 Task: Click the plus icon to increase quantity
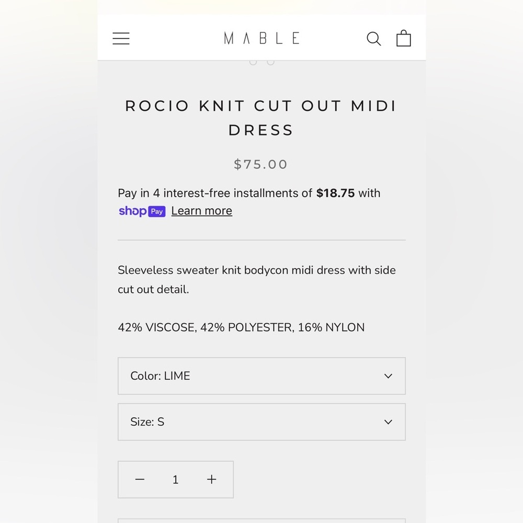point(211,479)
